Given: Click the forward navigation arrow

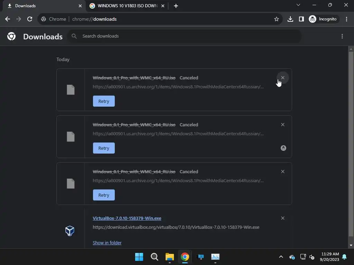Looking at the screenshot, I should (x=19, y=19).
